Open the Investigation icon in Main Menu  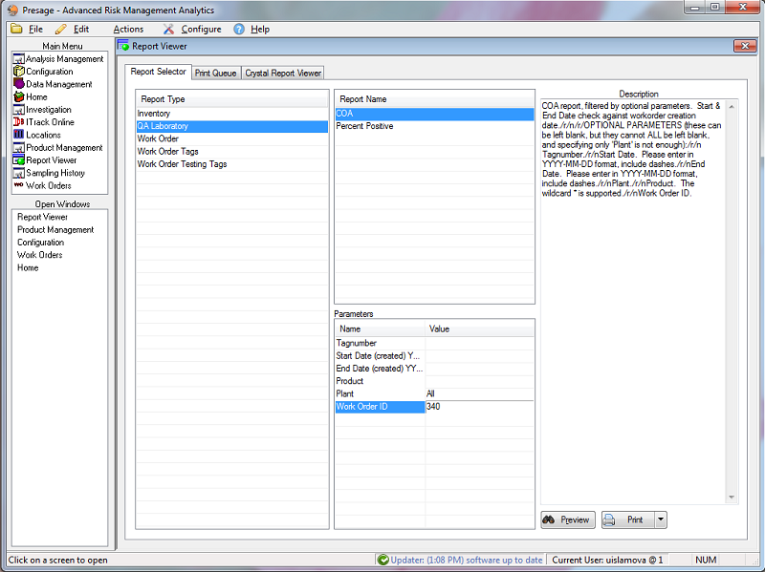(18, 110)
